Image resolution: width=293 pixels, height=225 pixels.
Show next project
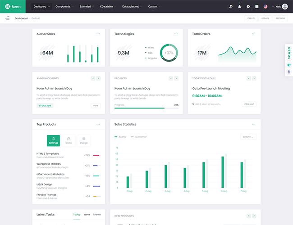(176, 78)
